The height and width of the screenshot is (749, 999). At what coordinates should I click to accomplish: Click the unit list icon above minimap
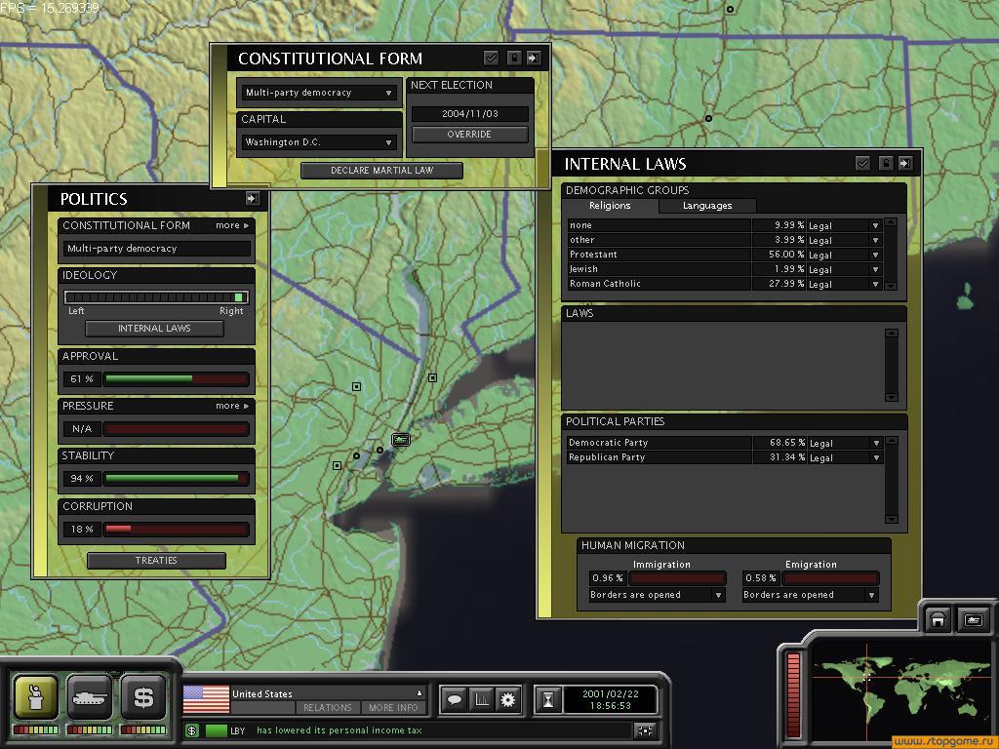(x=974, y=619)
